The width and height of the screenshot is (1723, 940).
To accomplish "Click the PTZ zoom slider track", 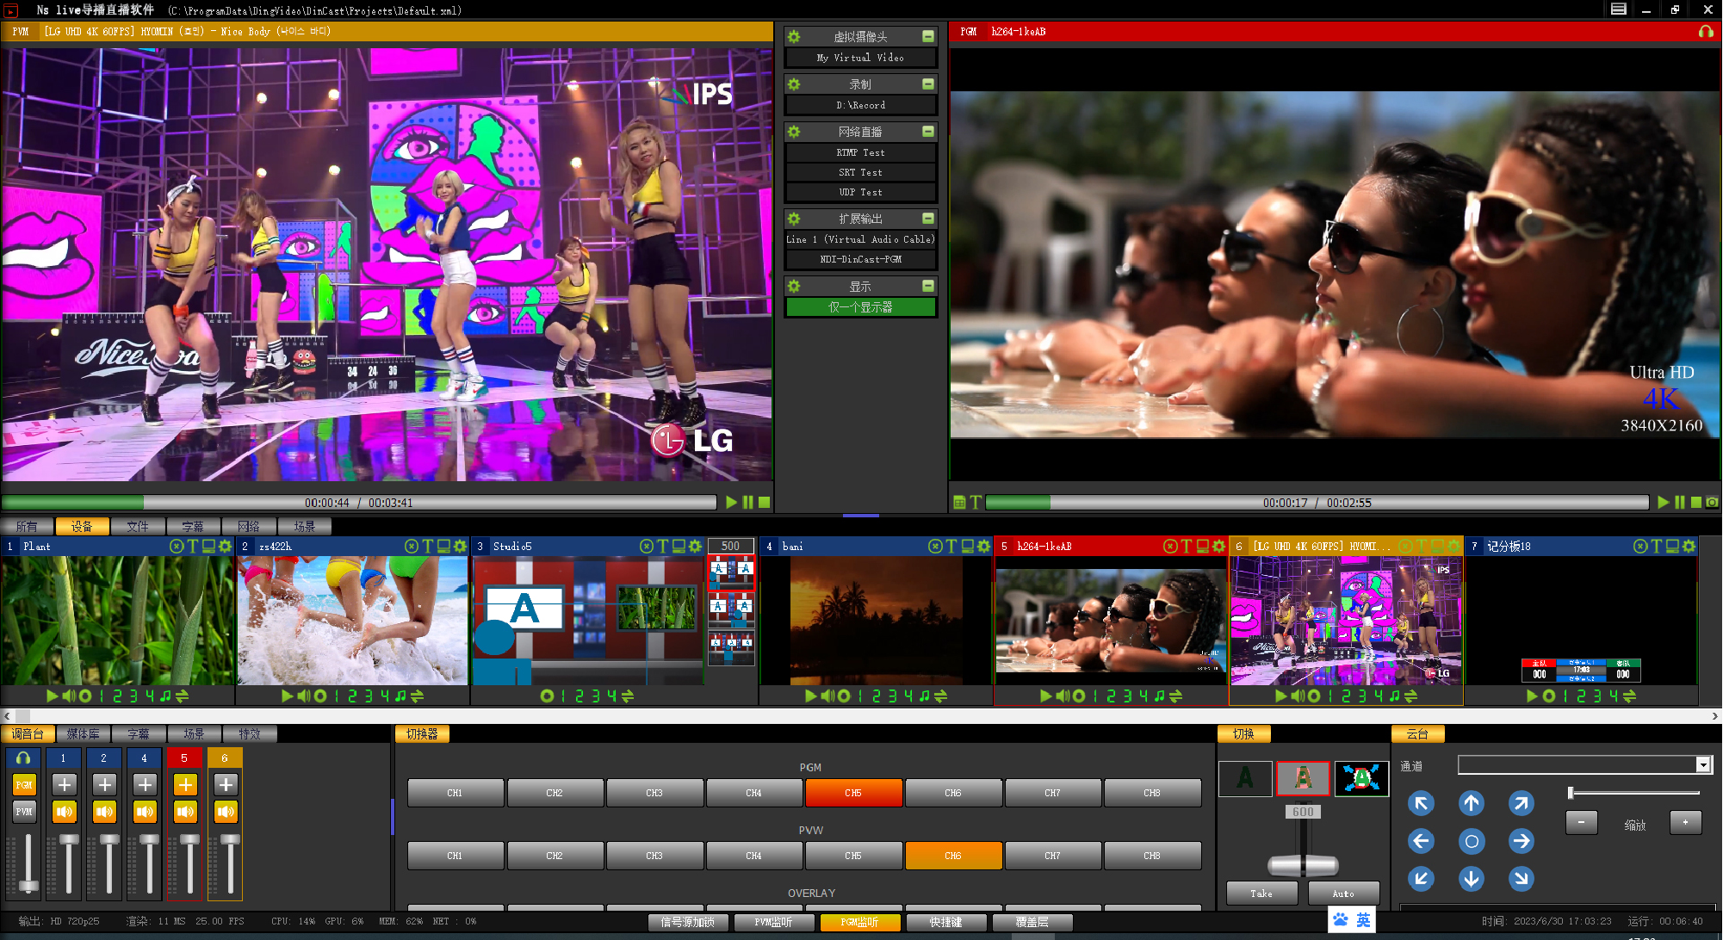I will point(1634,792).
